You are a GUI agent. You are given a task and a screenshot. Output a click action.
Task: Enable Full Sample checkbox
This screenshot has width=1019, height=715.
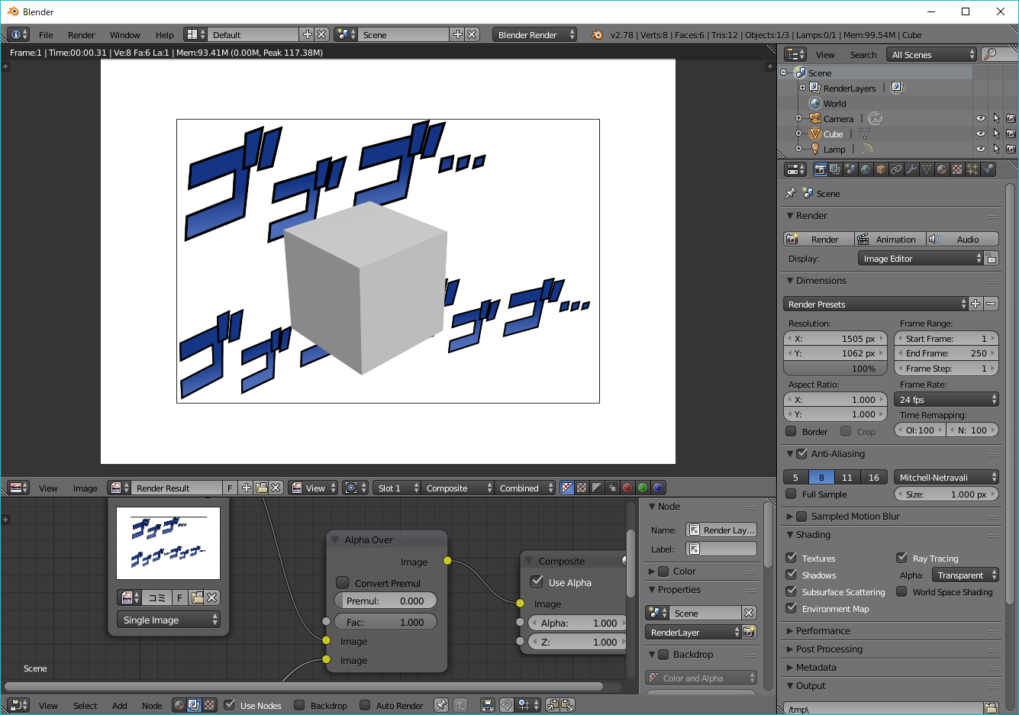tap(792, 494)
